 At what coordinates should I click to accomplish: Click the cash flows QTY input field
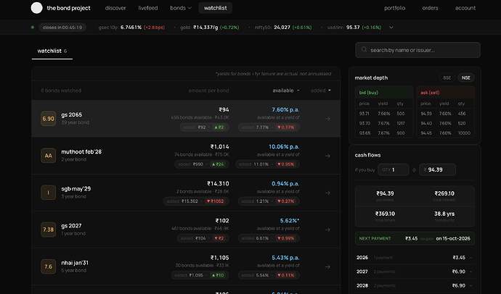[394, 169]
